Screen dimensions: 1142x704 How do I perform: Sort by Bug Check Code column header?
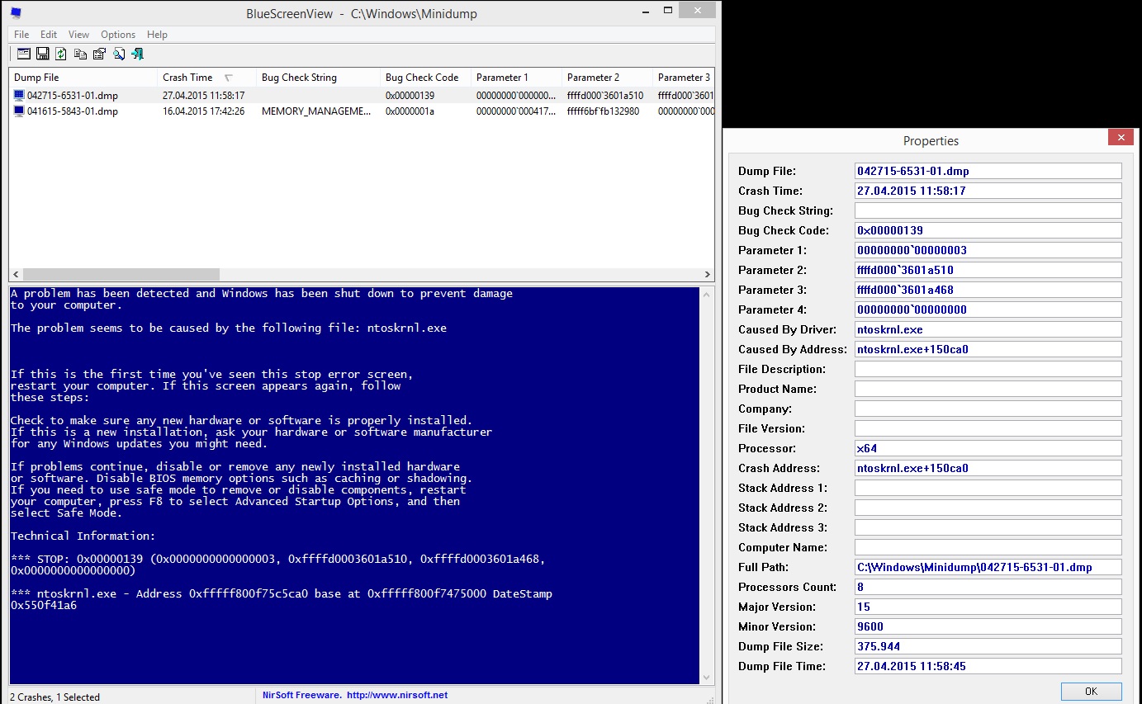click(x=425, y=78)
